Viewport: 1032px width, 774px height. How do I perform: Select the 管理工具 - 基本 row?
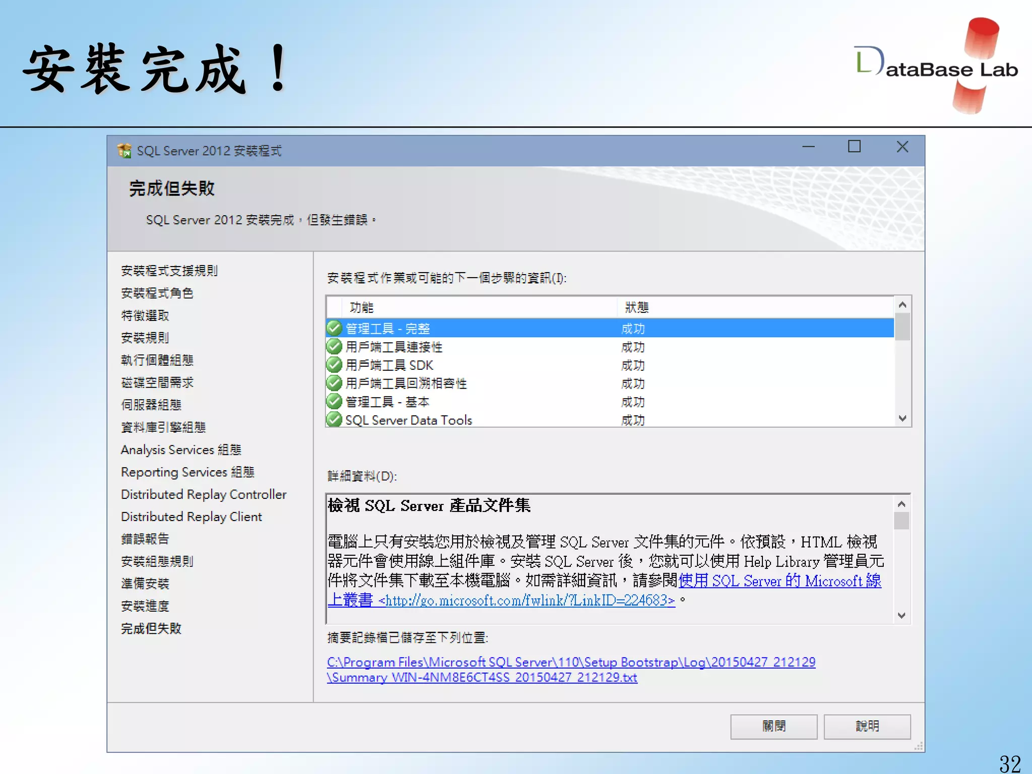pos(610,402)
